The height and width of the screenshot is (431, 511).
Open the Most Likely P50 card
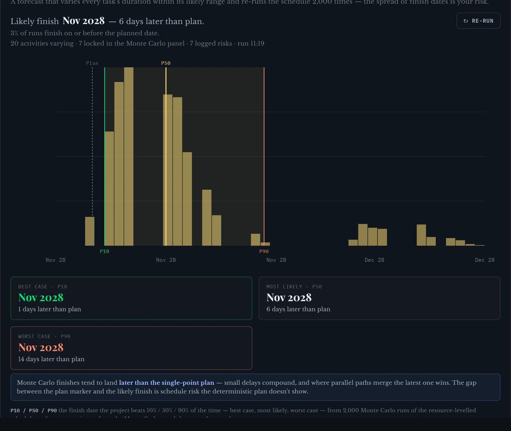tap(379, 298)
